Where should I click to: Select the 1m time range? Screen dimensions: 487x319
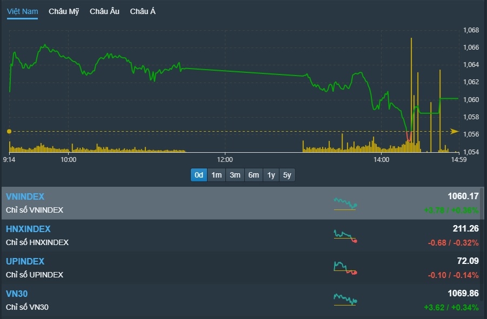(217, 175)
